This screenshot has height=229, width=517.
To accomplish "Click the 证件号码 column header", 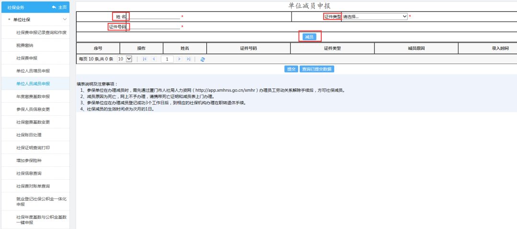I will [248, 48].
